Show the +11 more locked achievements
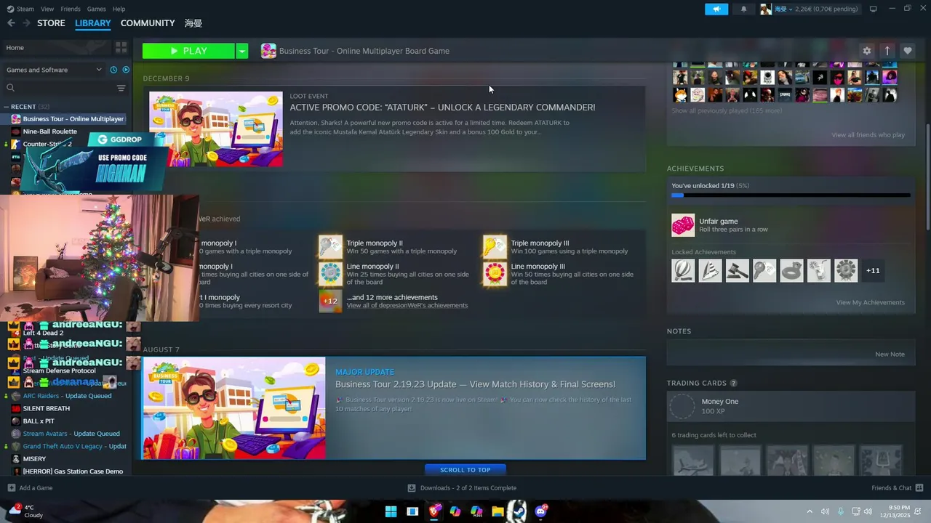931x523 pixels. (873, 271)
